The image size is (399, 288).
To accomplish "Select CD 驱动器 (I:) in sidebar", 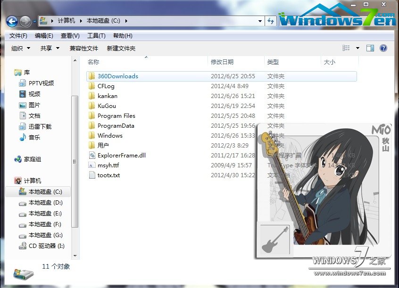I will [x=47, y=246].
